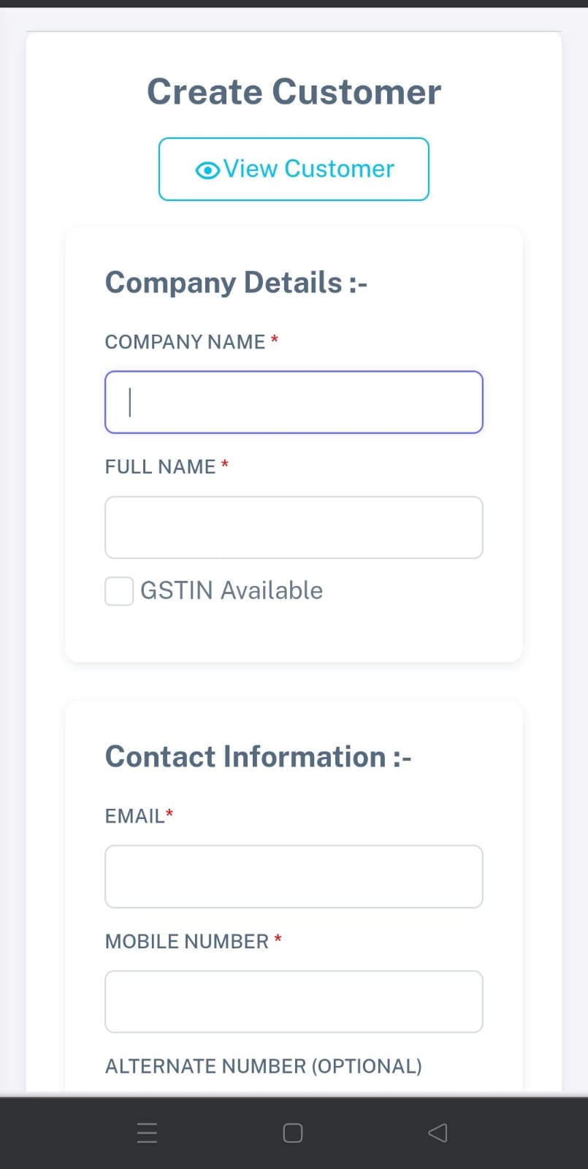Click the red asterisk after FULL NAME
Screen dimensions: 588x1169
(x=225, y=465)
